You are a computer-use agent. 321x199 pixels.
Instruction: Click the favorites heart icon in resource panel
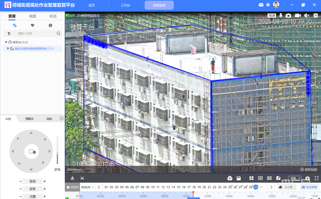[33, 25]
